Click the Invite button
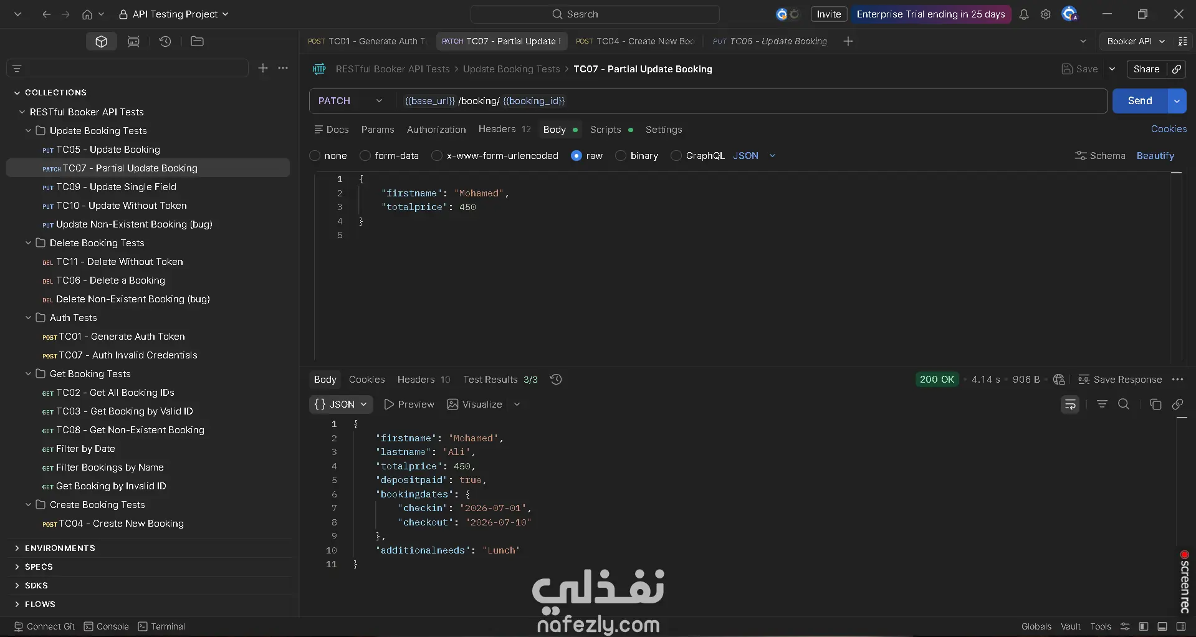 (x=829, y=14)
